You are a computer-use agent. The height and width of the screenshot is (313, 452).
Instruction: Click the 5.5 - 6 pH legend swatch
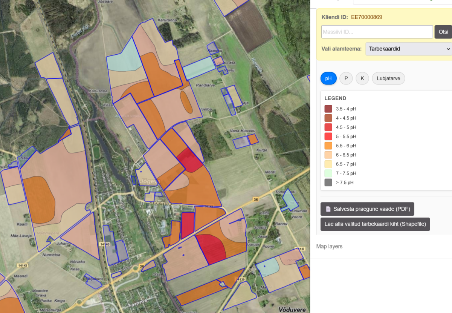(x=328, y=146)
